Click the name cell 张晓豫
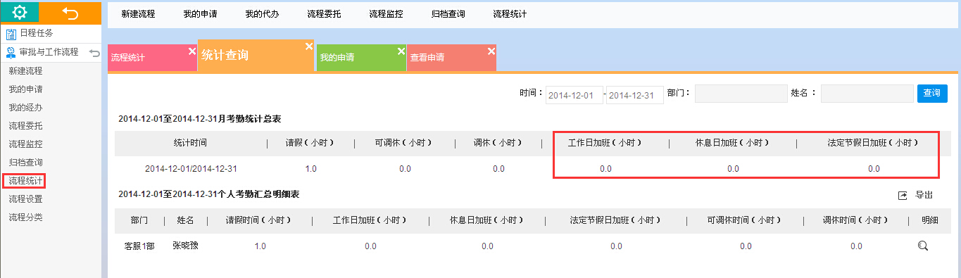The image size is (961, 278). pos(185,246)
